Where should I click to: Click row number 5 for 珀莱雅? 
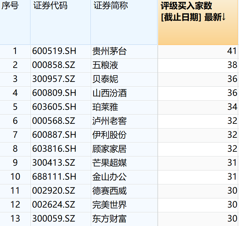pos(15,107)
